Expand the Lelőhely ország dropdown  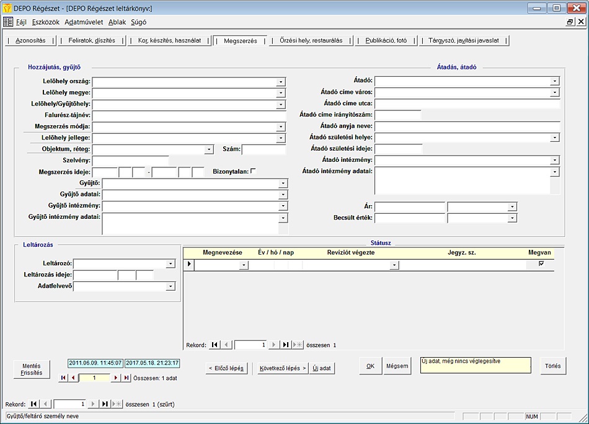coord(281,81)
